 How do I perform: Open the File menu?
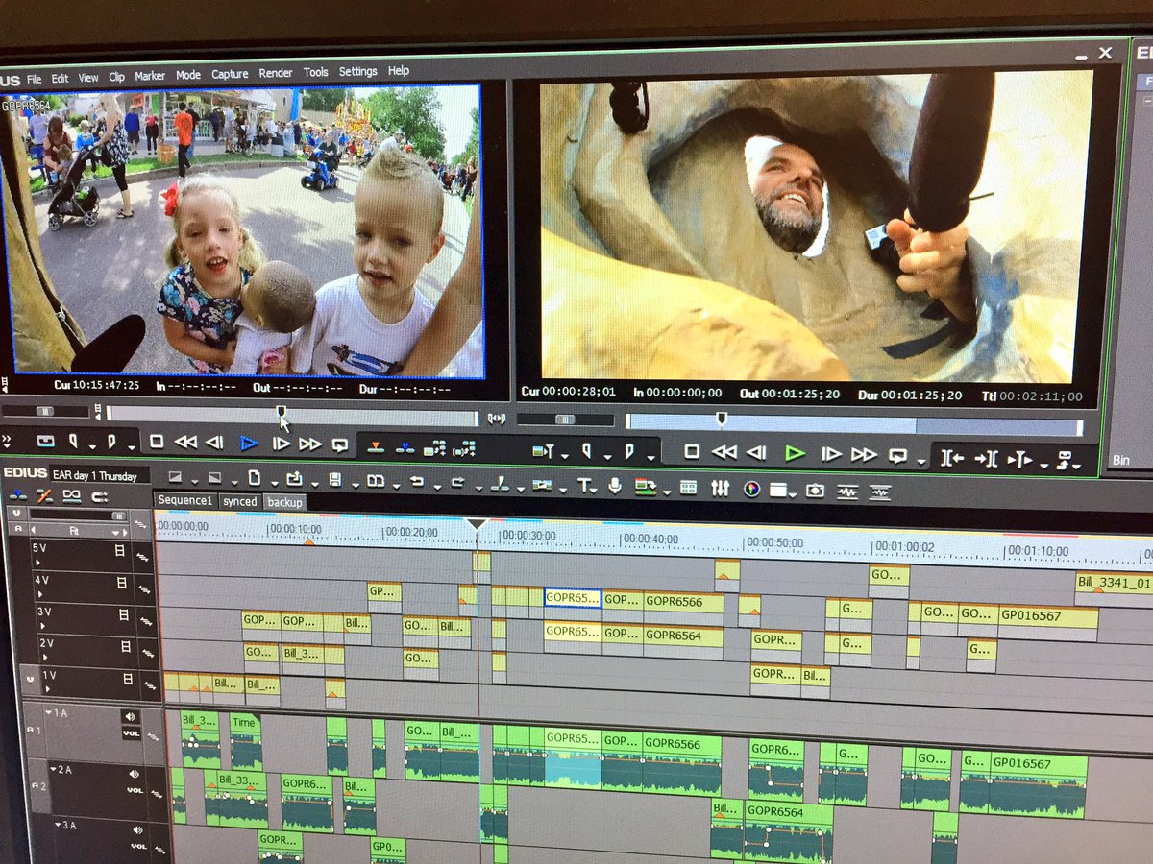click(x=34, y=79)
